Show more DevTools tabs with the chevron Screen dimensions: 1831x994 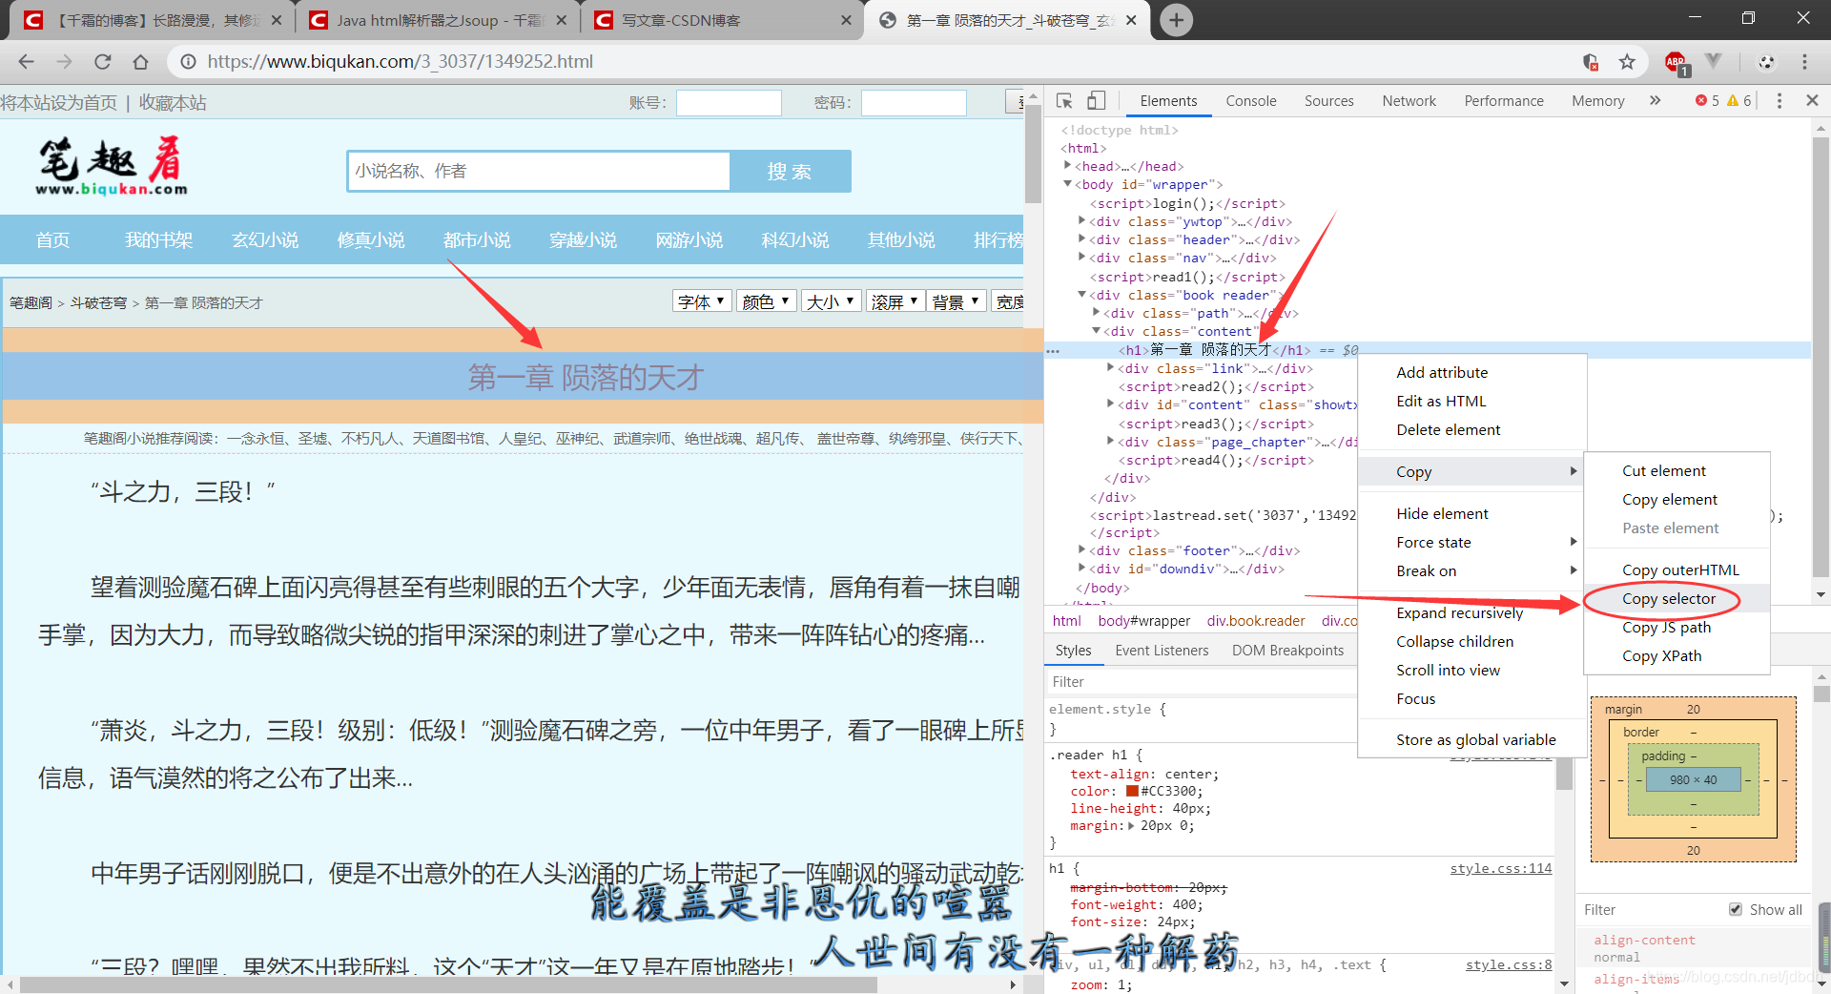click(x=1655, y=100)
